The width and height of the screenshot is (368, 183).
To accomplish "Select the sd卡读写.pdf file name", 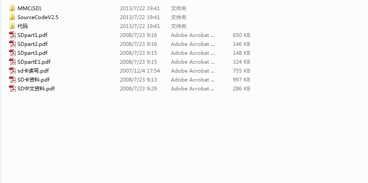I will (33, 70).
